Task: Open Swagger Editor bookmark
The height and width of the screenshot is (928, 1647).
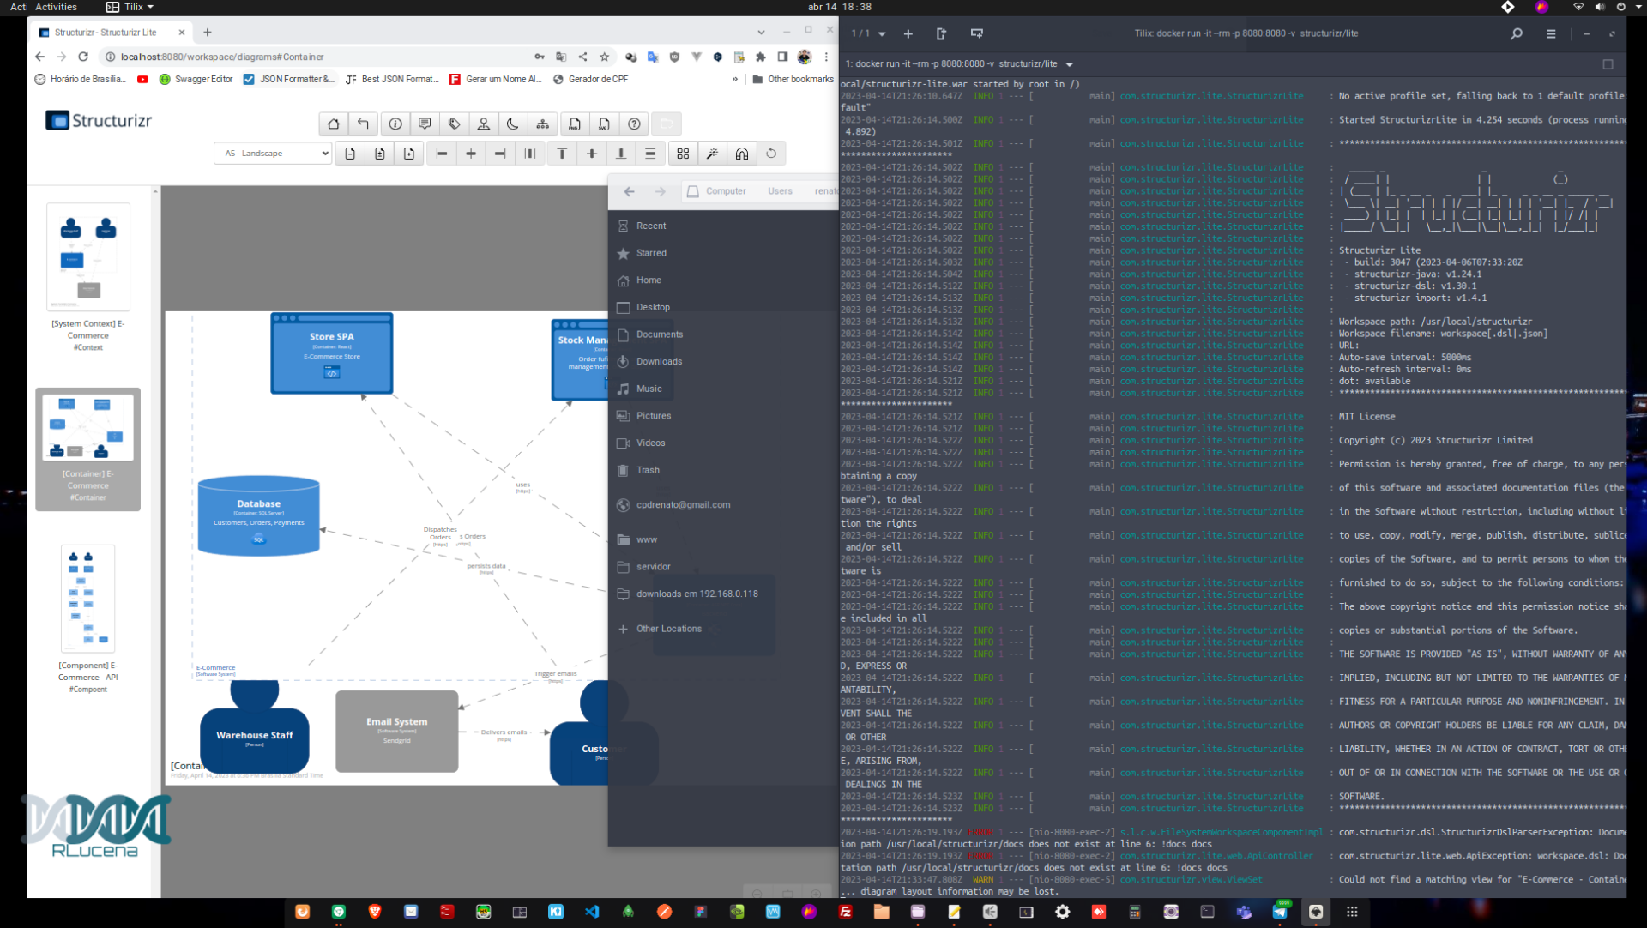Action: [196, 79]
